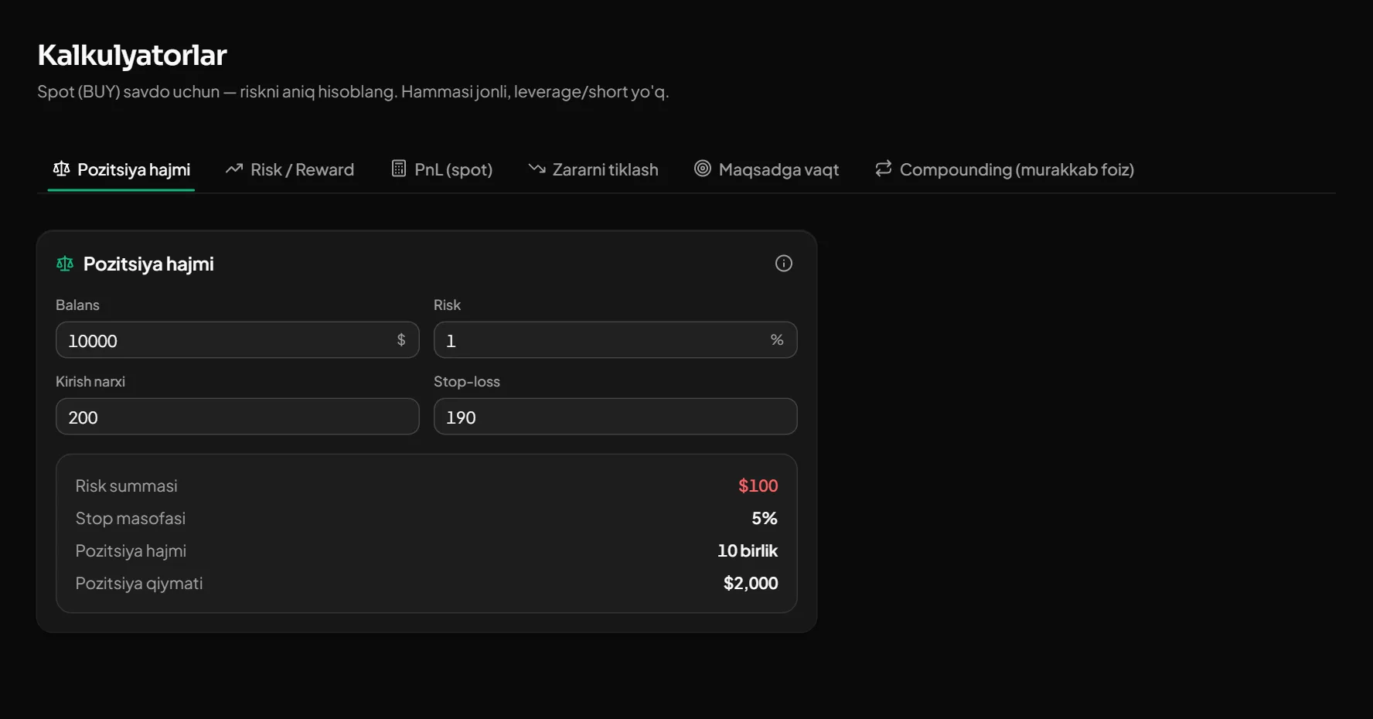1373x719 pixels.
Task: Click the $100 Risk summasi value
Action: [758, 486]
